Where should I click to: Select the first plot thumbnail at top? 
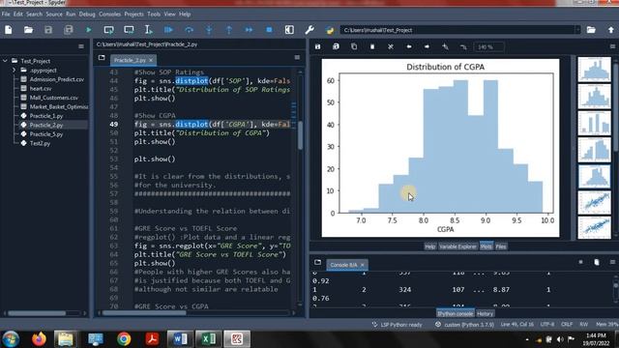[x=594, y=69]
